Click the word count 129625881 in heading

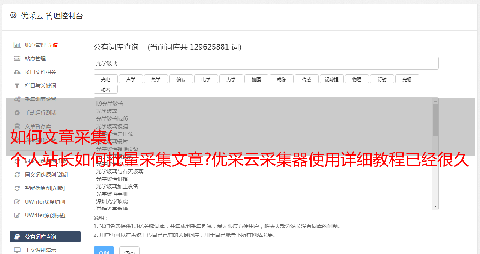(x=209, y=47)
